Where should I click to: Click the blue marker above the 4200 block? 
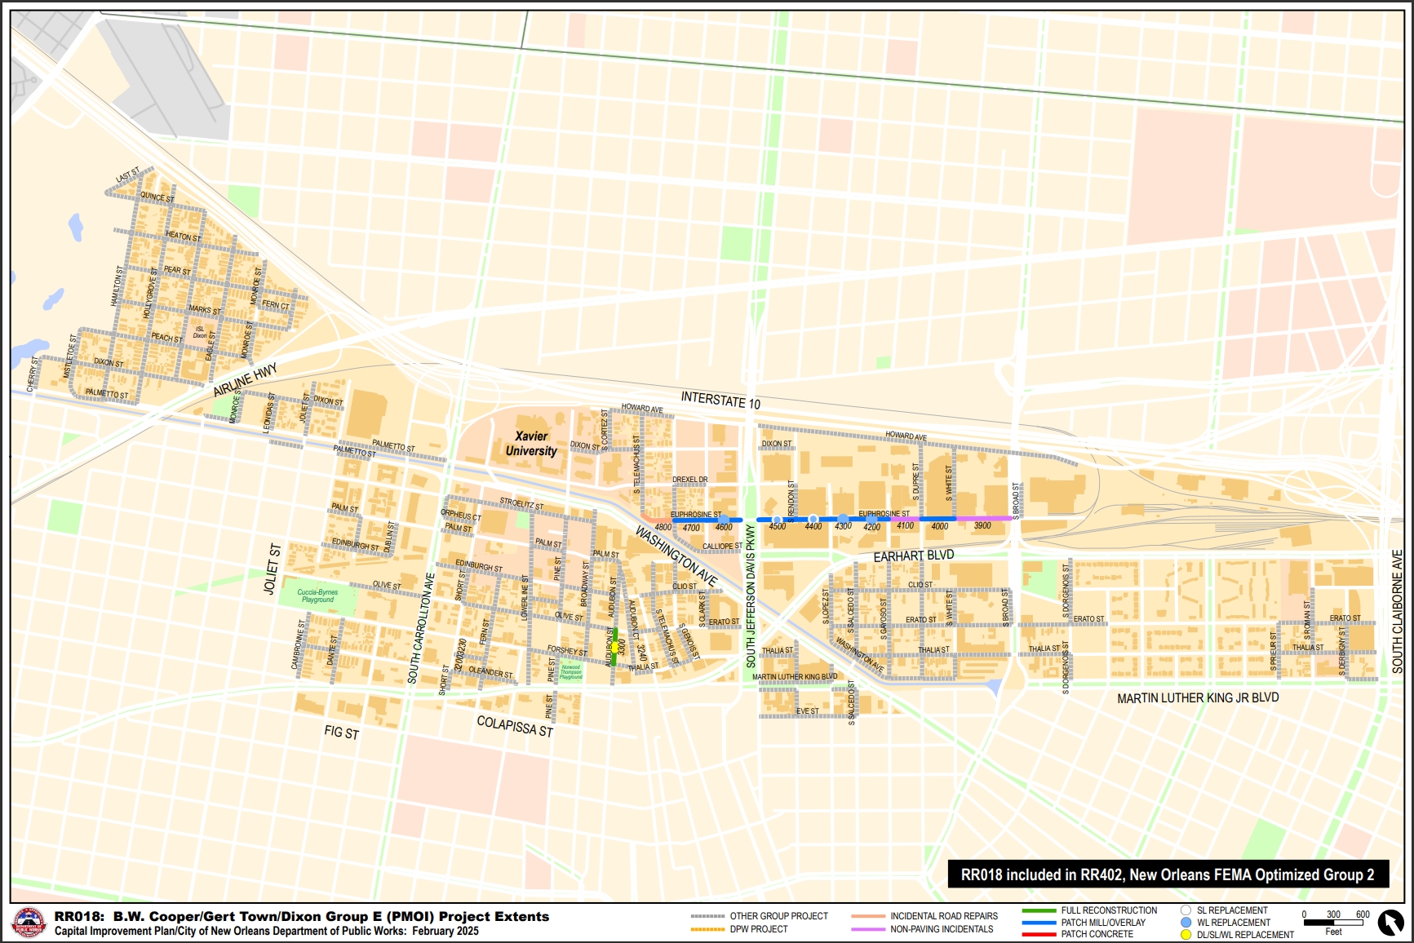click(872, 519)
